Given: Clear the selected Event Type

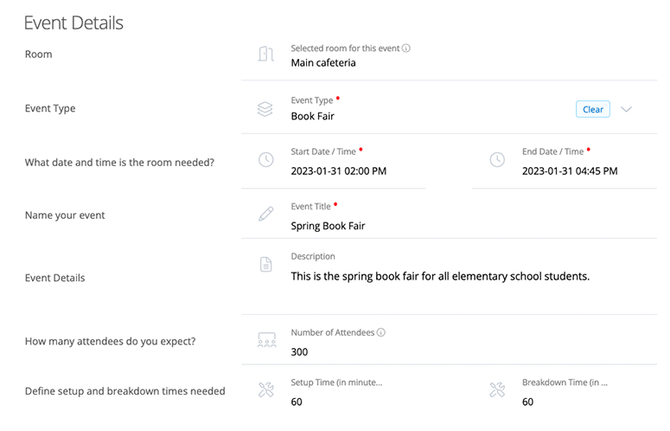Looking at the screenshot, I should pos(593,109).
